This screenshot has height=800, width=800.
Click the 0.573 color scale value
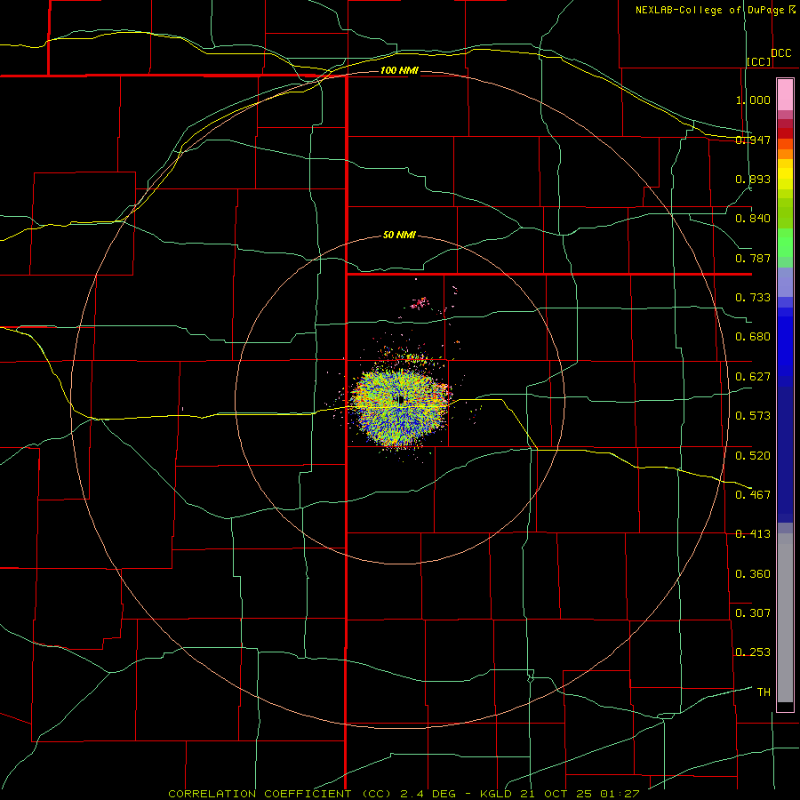(x=753, y=416)
